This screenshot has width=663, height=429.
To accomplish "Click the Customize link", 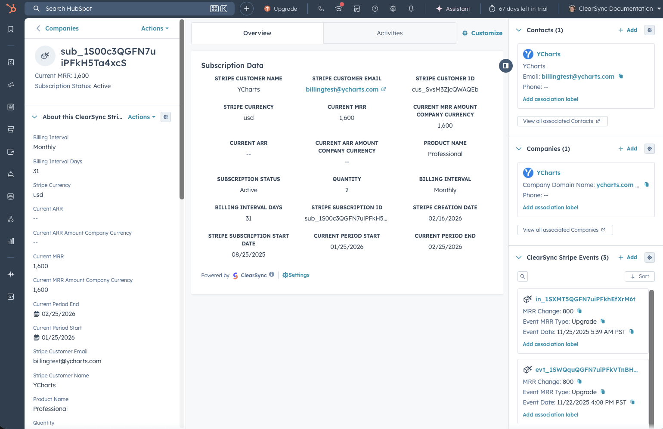I will (482, 33).
